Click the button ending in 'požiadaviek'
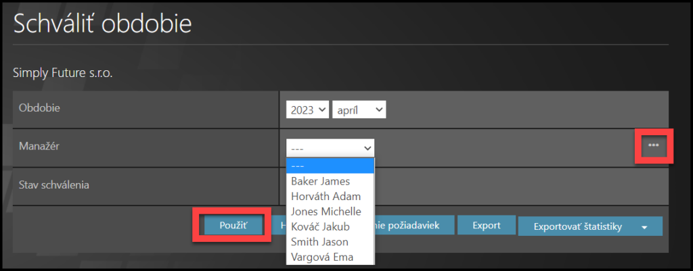 pos(411,225)
